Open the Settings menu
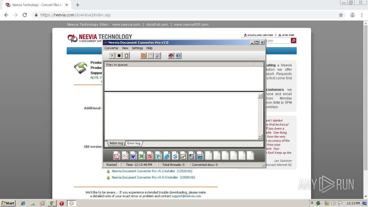The height and width of the screenshot is (207, 368). pyautogui.click(x=137, y=48)
